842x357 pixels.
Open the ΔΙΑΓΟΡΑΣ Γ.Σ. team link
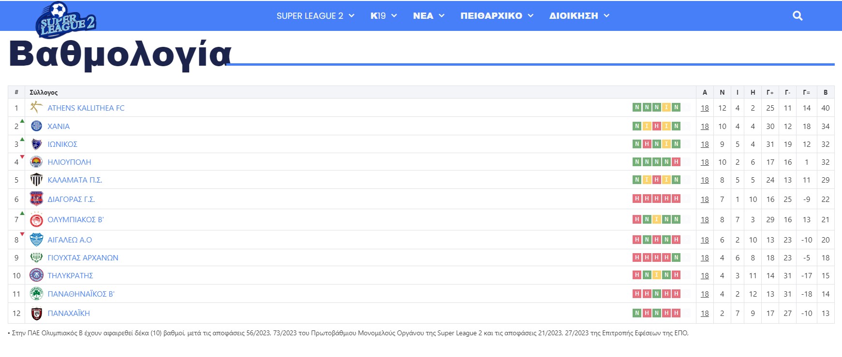71,199
